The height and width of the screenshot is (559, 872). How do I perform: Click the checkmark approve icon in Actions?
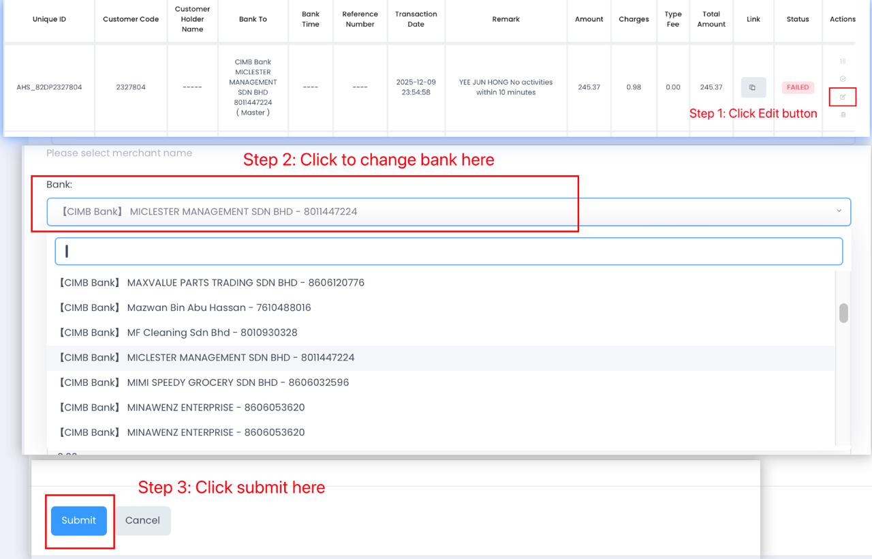[x=843, y=79]
